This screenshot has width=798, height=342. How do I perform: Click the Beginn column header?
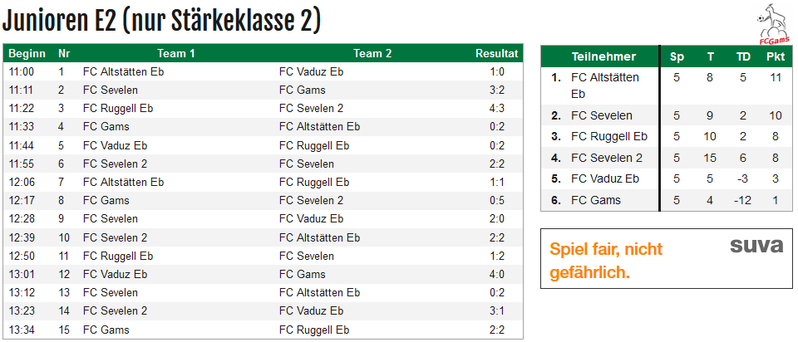tap(27, 53)
